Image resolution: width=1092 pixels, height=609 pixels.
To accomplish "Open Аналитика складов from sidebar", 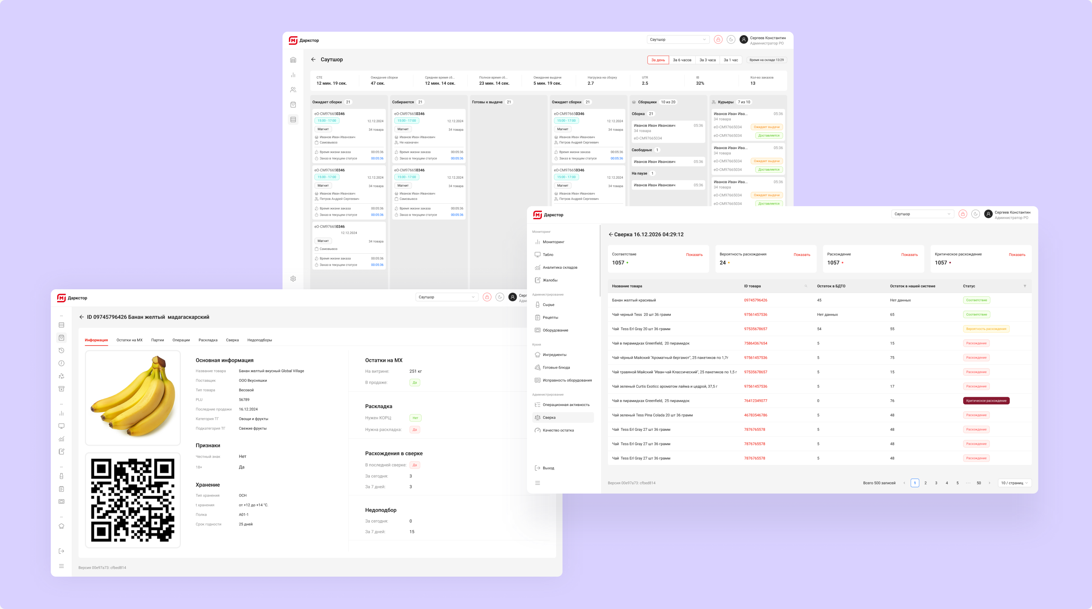I will [560, 267].
